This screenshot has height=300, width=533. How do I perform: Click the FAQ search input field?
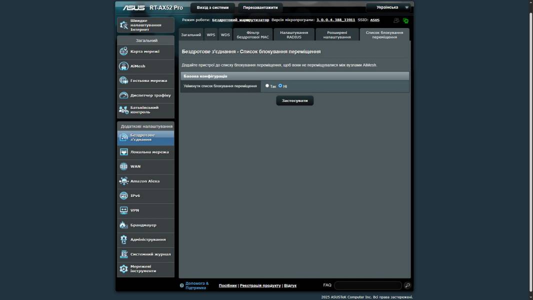[368, 285]
